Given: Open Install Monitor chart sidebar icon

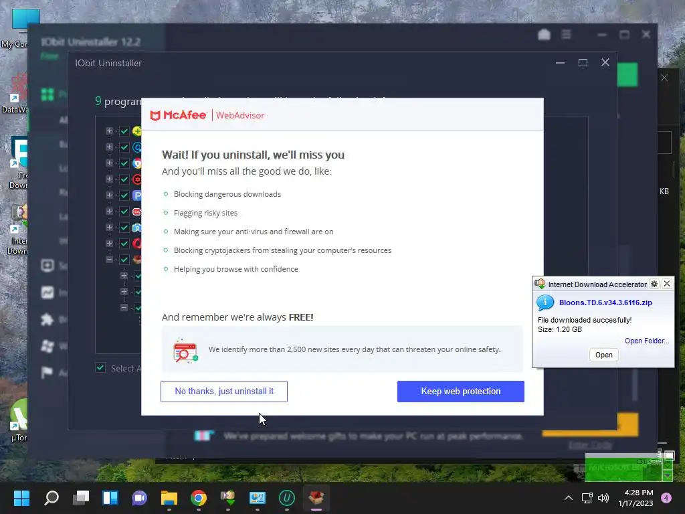Looking at the screenshot, I should 47,292.
